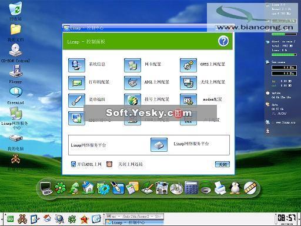Open the calculator icon in the dock
The width and height of the screenshot is (301, 226).
click(x=191, y=188)
